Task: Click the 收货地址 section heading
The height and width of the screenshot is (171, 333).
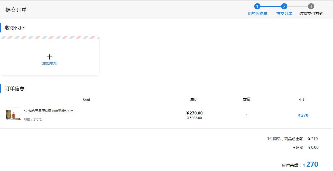Action: coord(15,28)
